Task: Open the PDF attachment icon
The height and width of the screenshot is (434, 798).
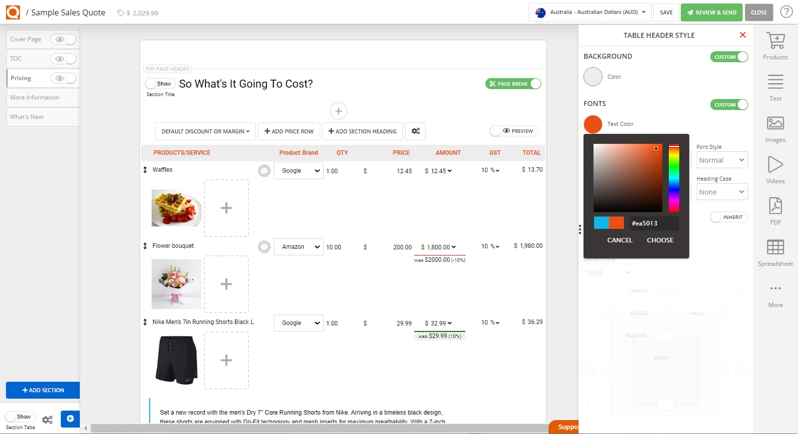Action: (775, 206)
